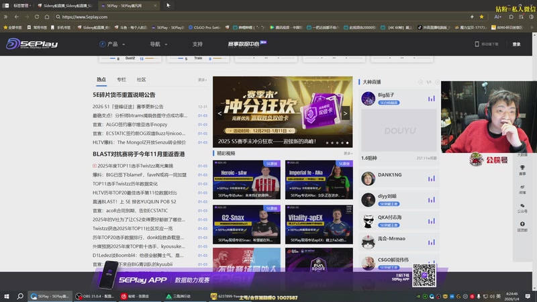Click the 登录 login button
The width and height of the screenshot is (537, 302).
pos(516,44)
